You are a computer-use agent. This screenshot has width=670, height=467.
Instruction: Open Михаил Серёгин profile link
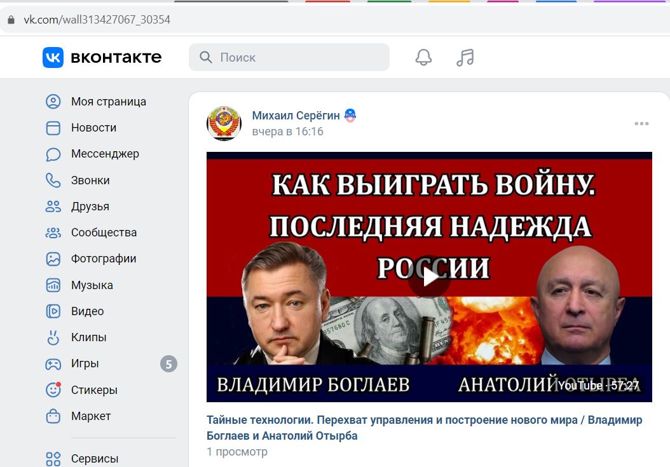click(x=296, y=116)
